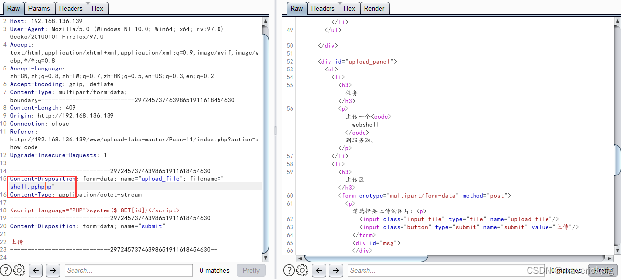This screenshot has width=621, height=280.
Task: Click the submit button input line in response
Action: pos(469,227)
